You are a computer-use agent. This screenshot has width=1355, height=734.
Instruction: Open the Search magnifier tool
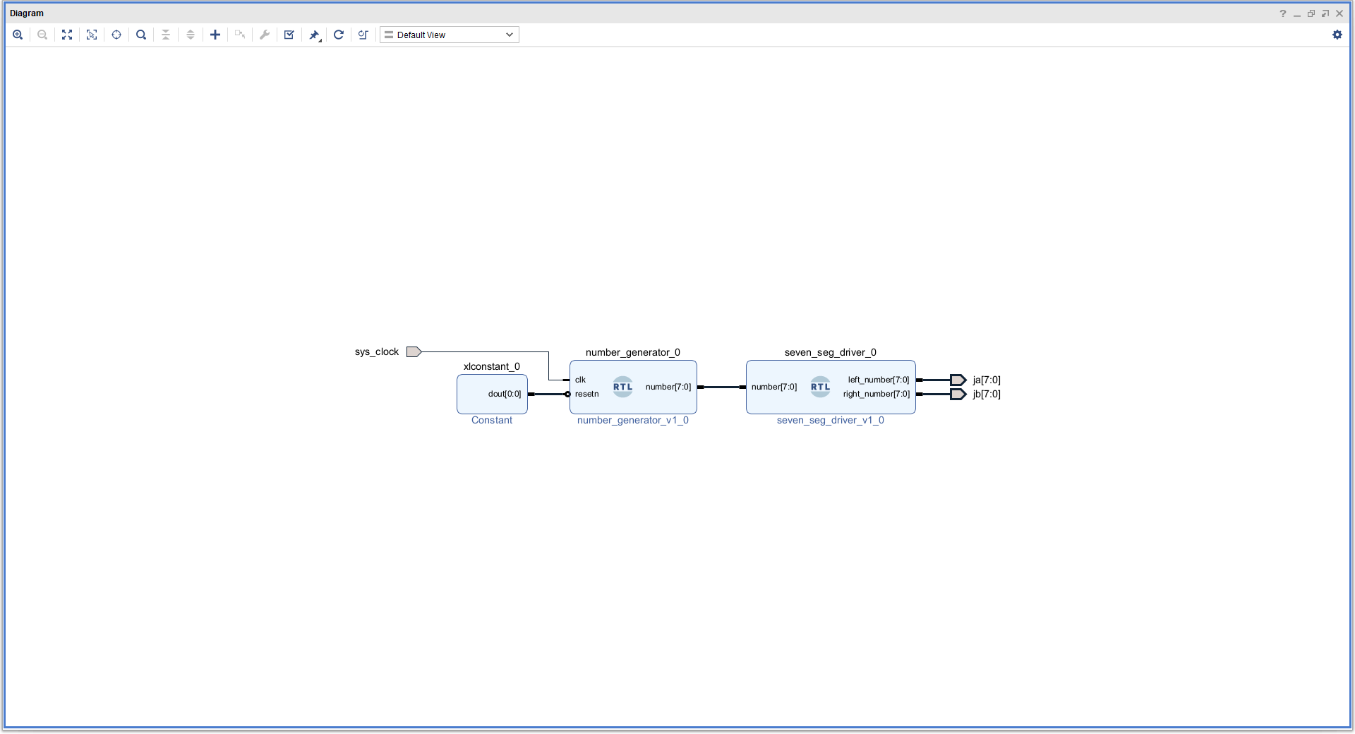[141, 35]
